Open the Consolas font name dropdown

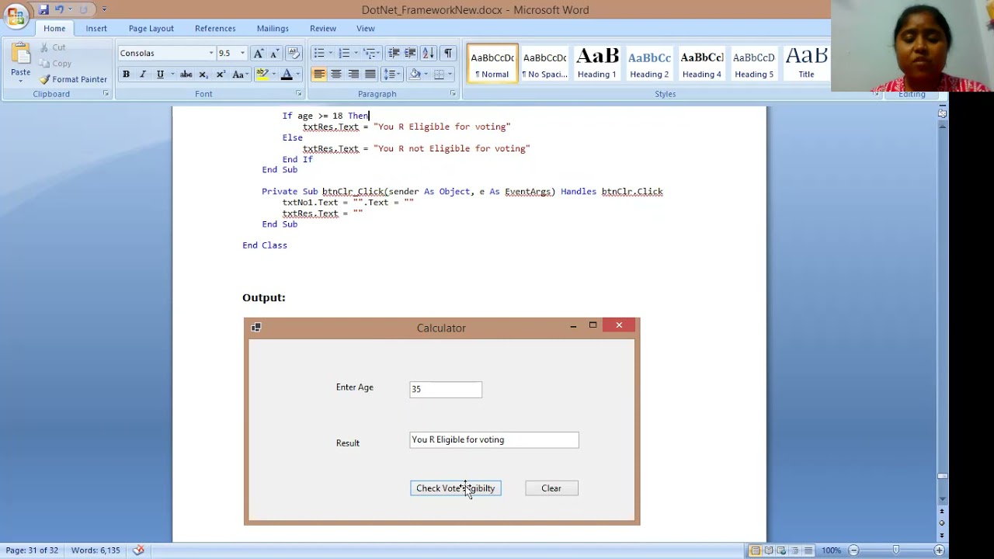(210, 53)
